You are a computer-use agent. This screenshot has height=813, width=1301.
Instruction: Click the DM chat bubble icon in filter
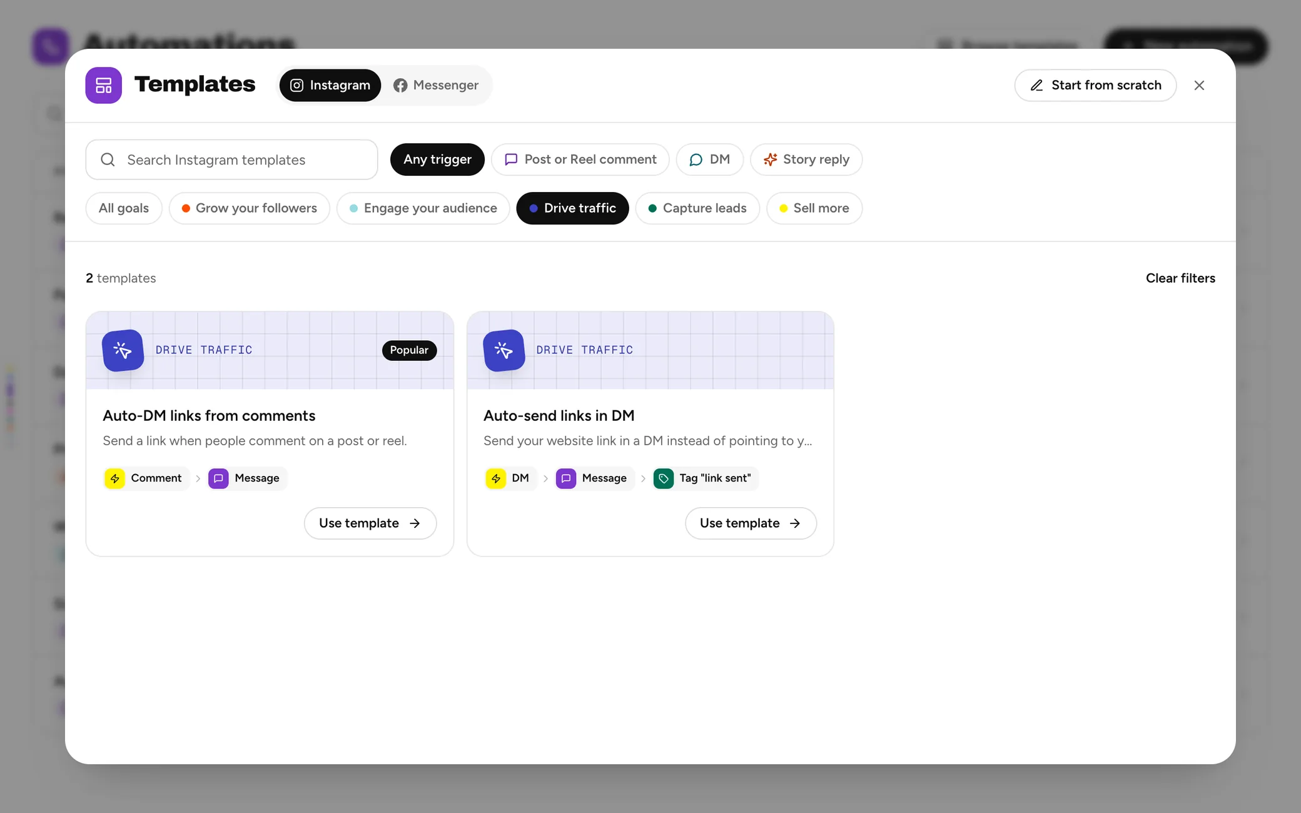tap(696, 159)
